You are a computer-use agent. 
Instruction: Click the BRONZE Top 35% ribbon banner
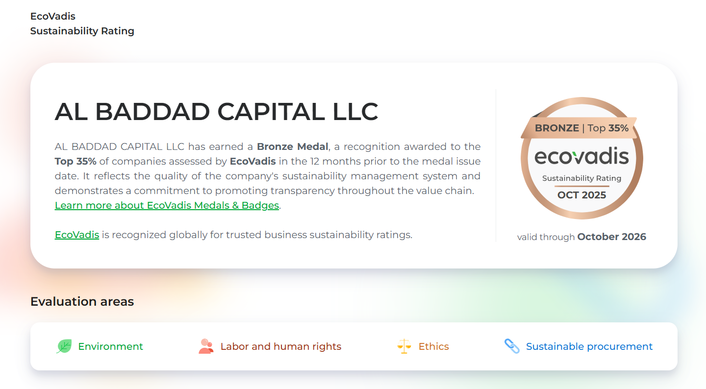pyautogui.click(x=581, y=128)
